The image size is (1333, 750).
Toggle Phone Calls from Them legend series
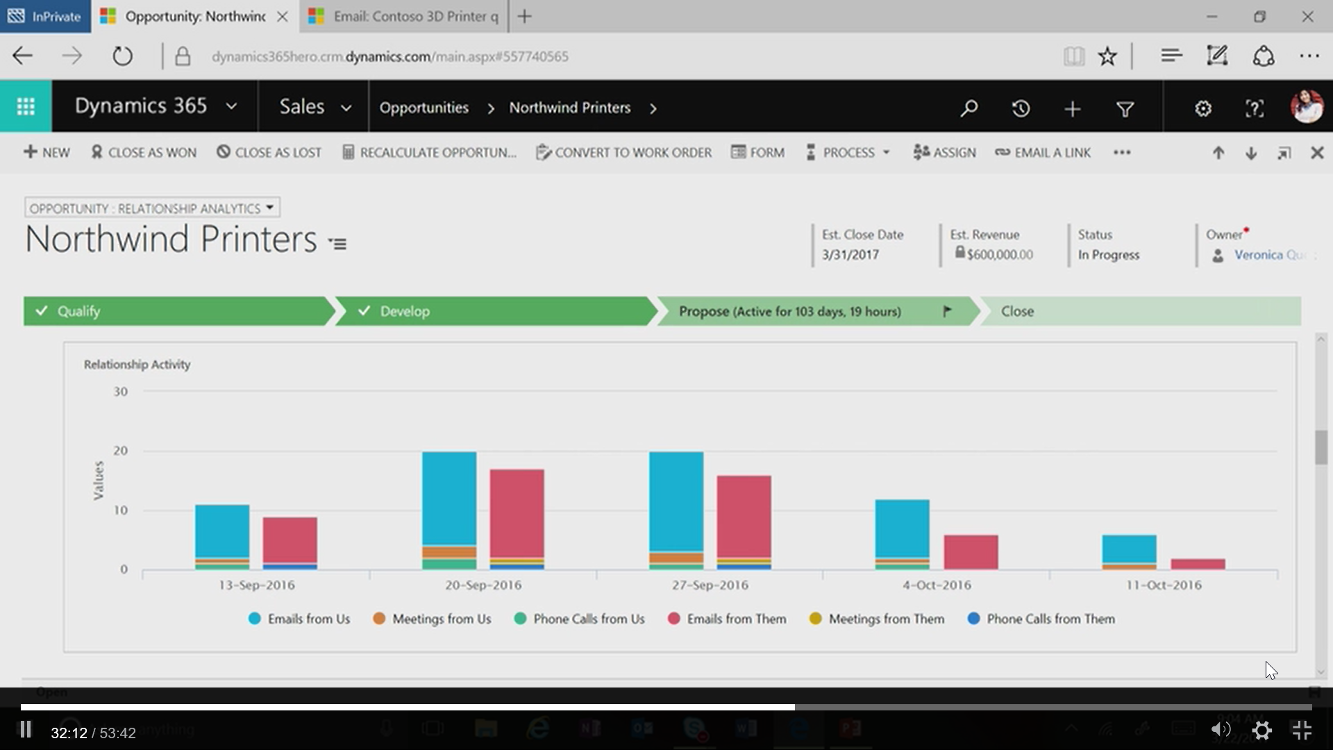coord(1041,619)
